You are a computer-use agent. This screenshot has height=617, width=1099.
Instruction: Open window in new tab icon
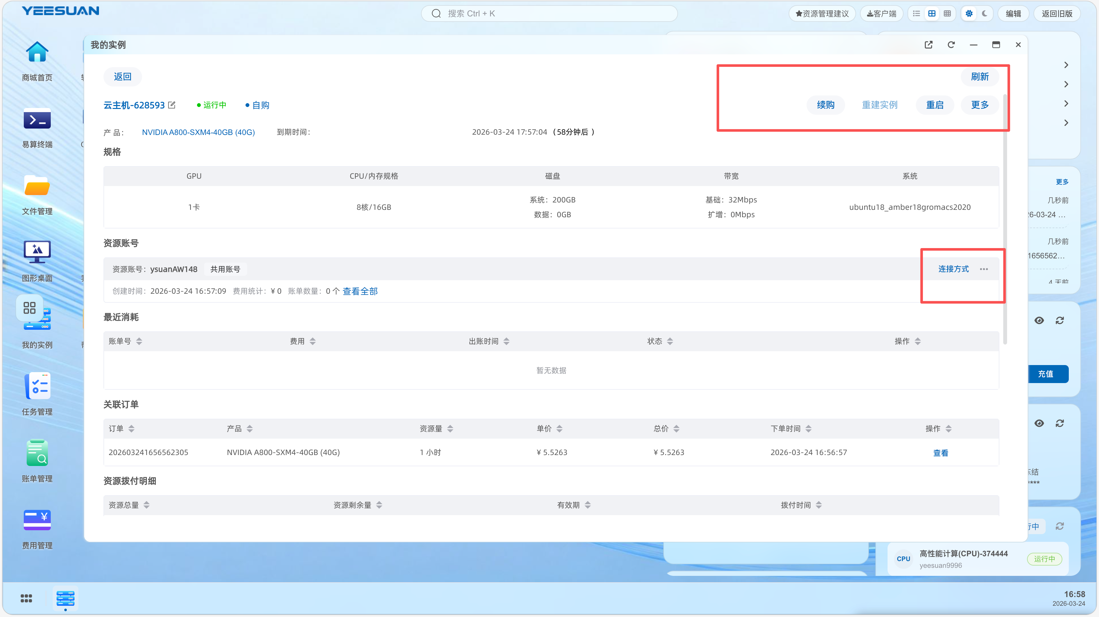(x=928, y=45)
